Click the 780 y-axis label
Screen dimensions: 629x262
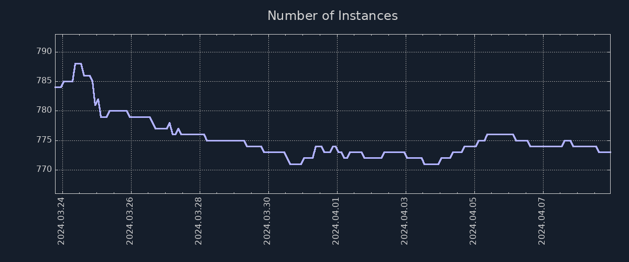point(44,111)
